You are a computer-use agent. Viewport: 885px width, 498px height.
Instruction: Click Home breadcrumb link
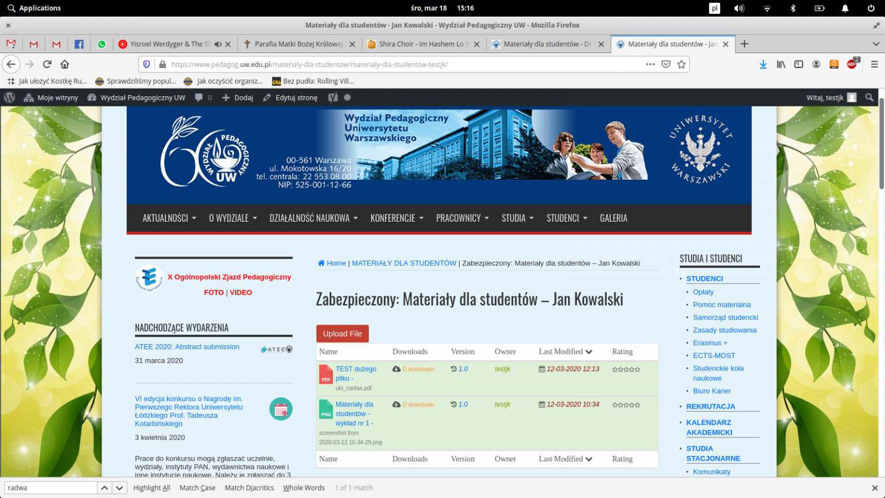(332, 263)
